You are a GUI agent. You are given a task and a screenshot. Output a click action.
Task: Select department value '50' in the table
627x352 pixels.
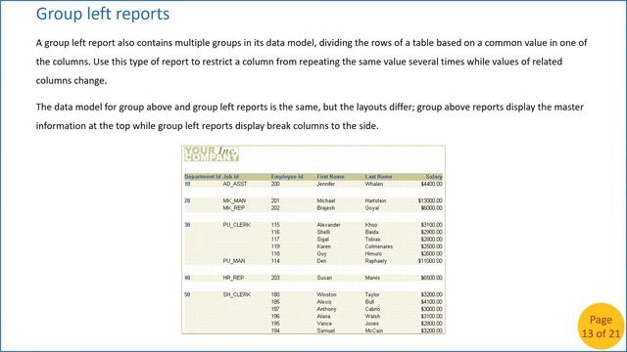[187, 294]
